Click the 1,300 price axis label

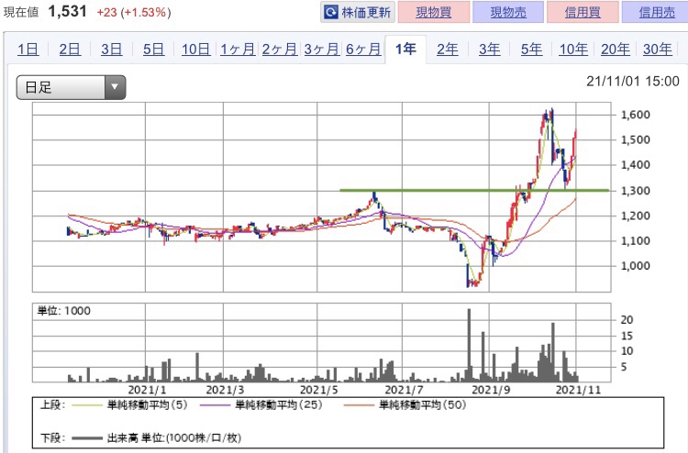pos(636,191)
